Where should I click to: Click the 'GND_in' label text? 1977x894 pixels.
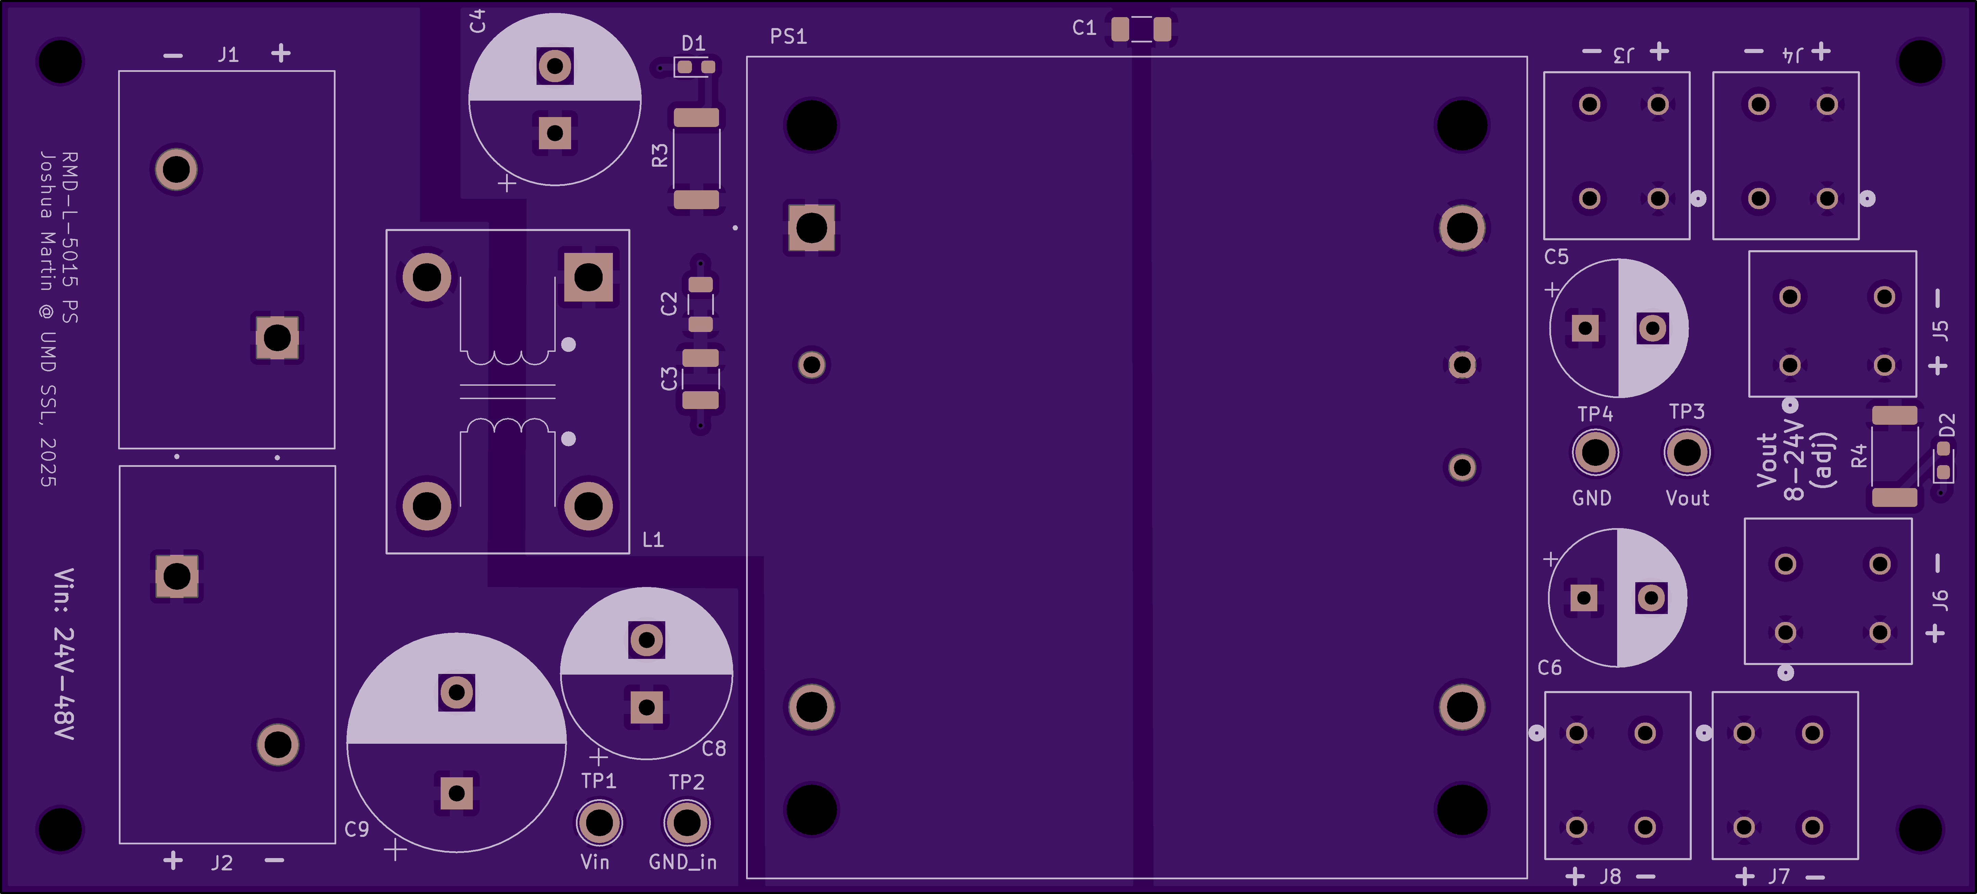coord(682,863)
